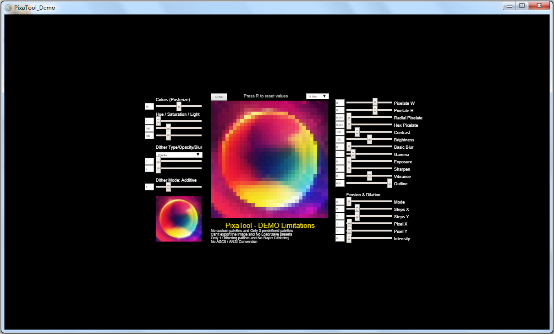Focus the Colors (Posterize) value field
554x334 pixels.
[x=149, y=107]
